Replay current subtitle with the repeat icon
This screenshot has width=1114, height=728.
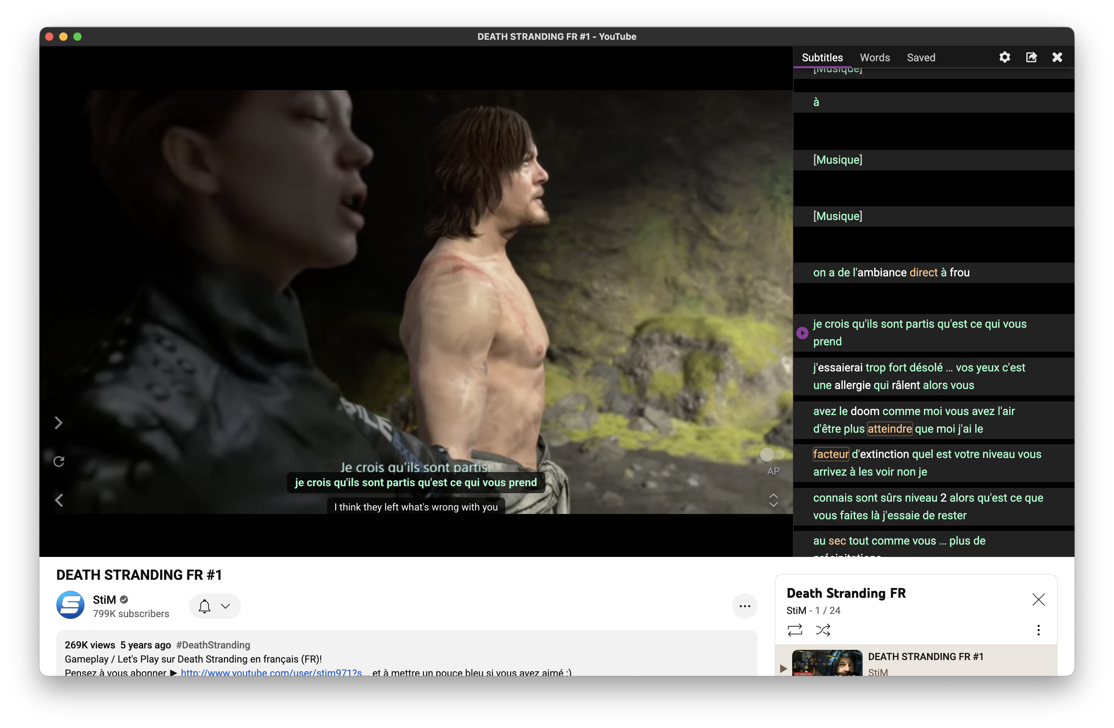click(x=58, y=462)
